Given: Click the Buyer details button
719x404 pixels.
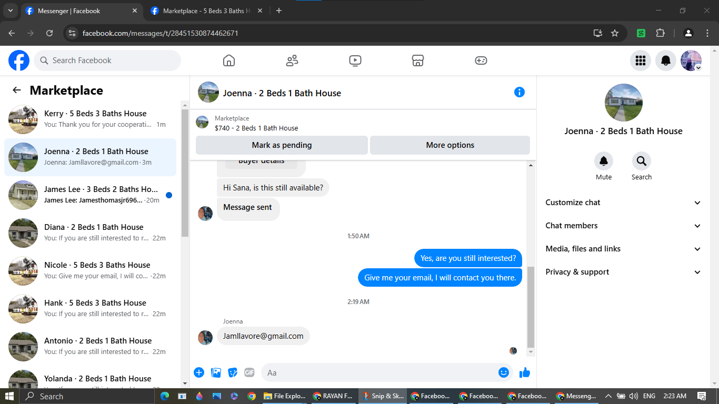Looking at the screenshot, I should tap(261, 163).
